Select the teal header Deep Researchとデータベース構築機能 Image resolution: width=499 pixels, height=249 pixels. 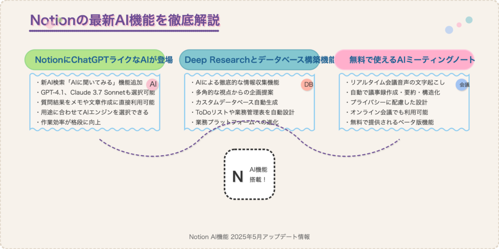coord(249,60)
